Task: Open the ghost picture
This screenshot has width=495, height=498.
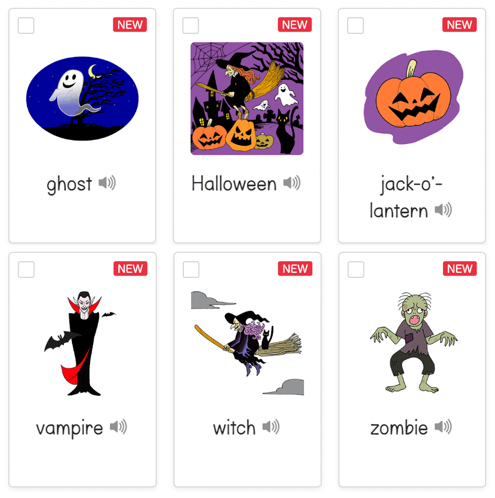Action: pos(82,98)
